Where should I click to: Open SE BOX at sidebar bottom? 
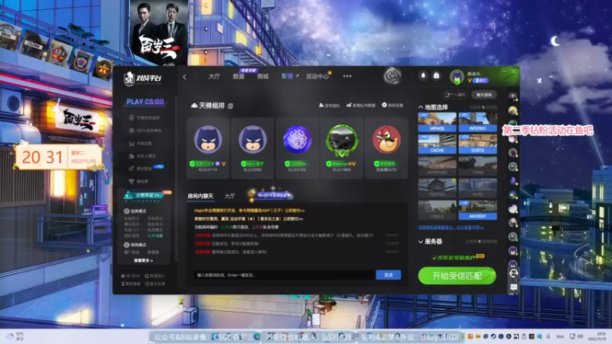(130, 276)
